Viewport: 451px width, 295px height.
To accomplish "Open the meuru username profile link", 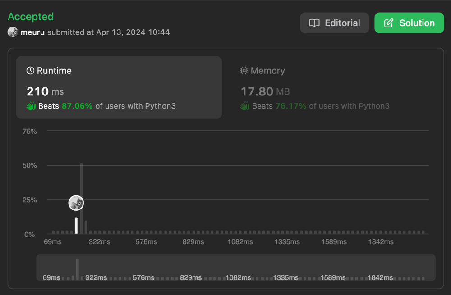I will coord(32,32).
